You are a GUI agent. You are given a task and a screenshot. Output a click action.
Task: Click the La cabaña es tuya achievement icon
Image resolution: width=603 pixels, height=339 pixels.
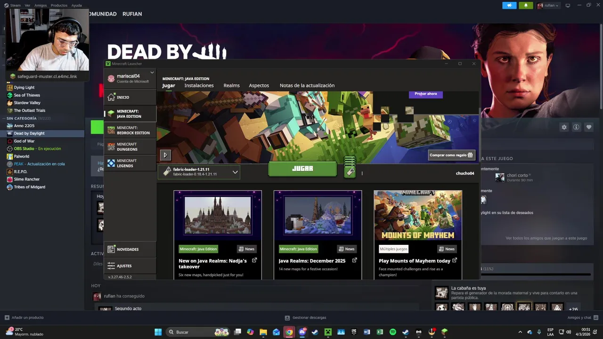(x=441, y=292)
